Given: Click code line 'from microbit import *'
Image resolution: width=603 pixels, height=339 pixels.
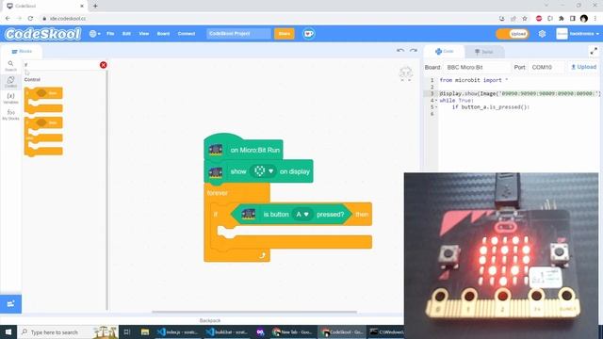Looking at the screenshot, I should pos(473,80).
